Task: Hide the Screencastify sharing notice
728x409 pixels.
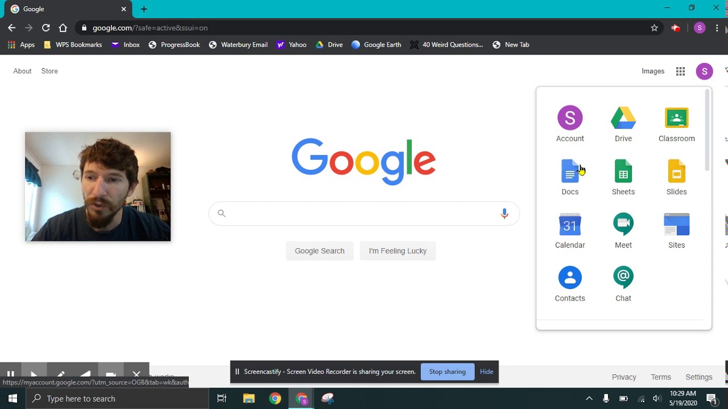Action: (486, 372)
